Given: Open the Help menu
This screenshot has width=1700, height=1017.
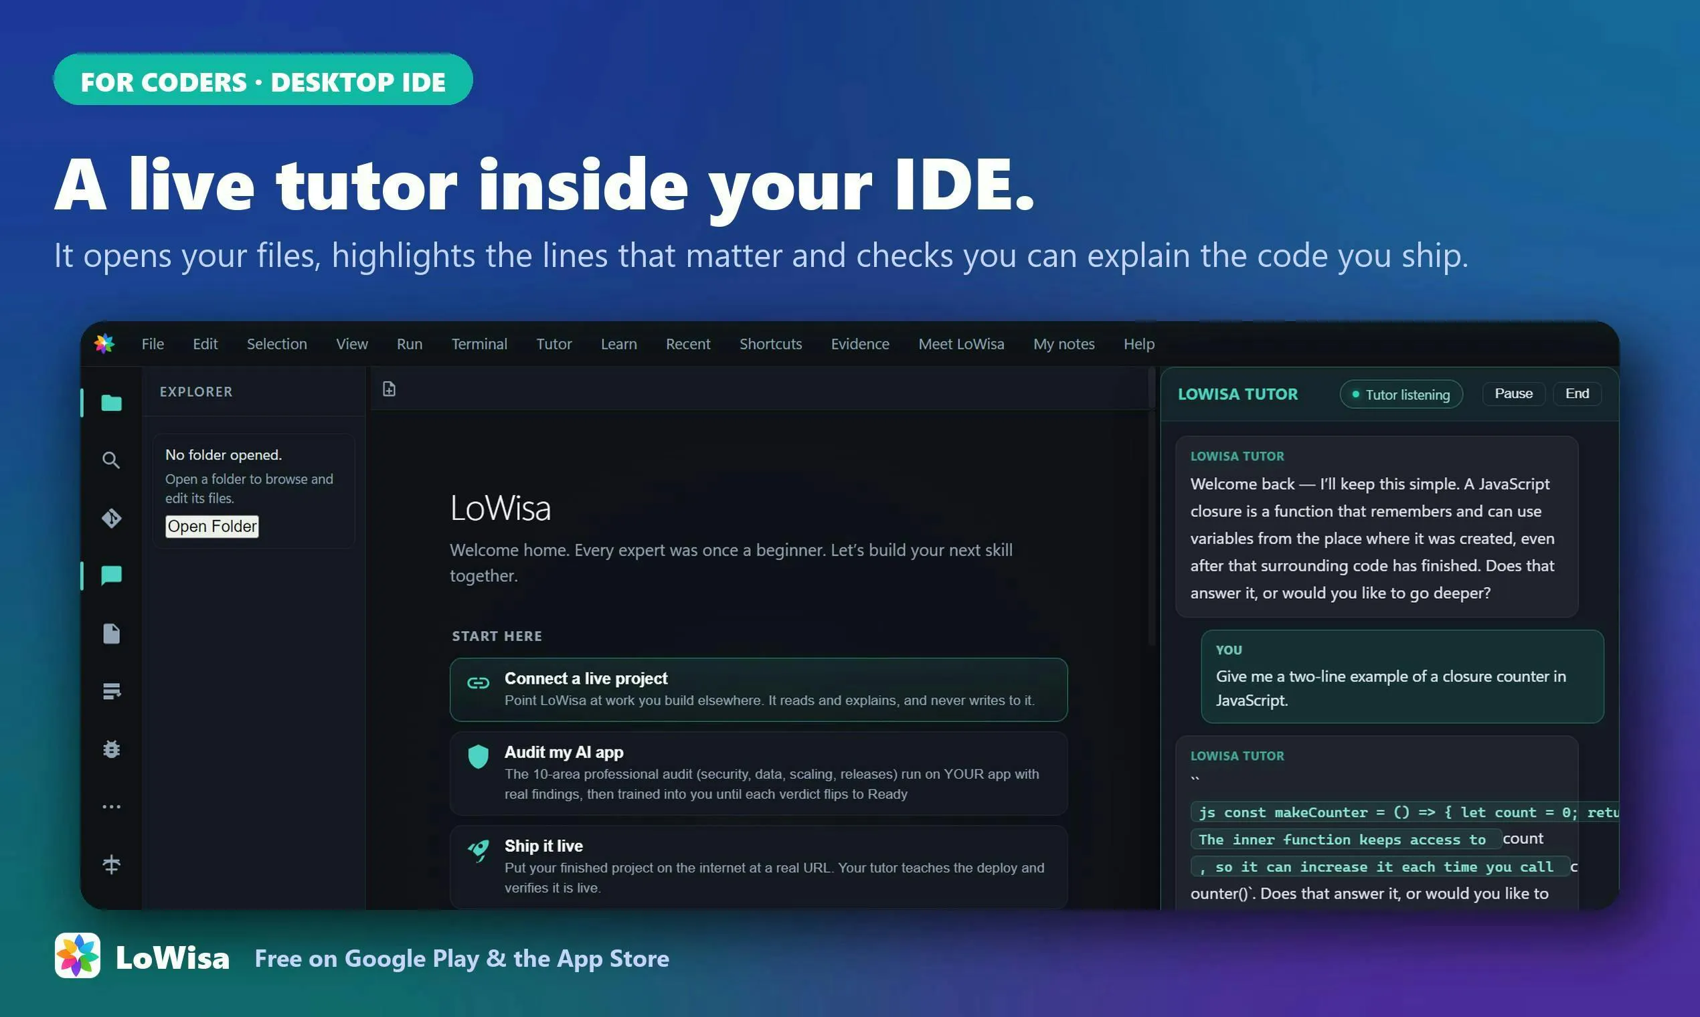Looking at the screenshot, I should (x=1139, y=344).
